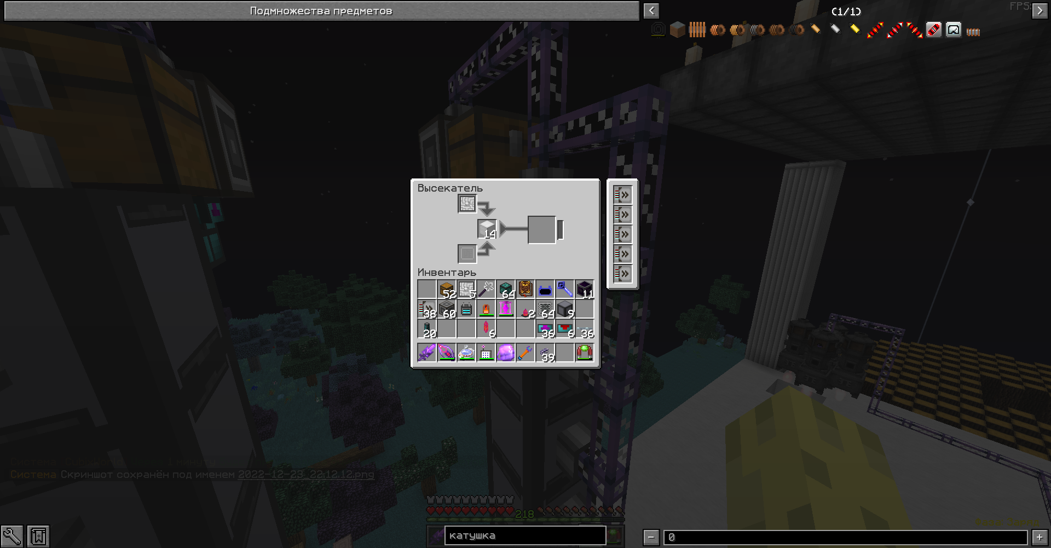Select the orange wrench in the hotbar

[525, 353]
